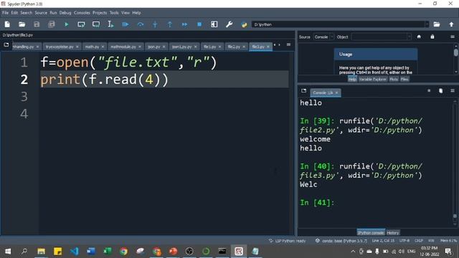Viewport: 459px width, 258px height.
Task: Go to parent directory arrow
Action: tap(451, 24)
